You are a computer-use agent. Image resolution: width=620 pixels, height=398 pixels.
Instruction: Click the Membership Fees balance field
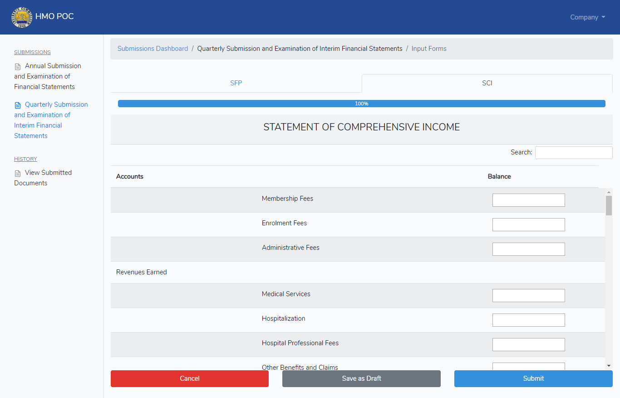(x=529, y=200)
